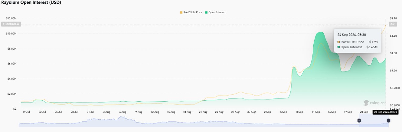The width and height of the screenshot is (402, 132).
Task: Click the $2.00M left axis value
Action: point(11,94)
